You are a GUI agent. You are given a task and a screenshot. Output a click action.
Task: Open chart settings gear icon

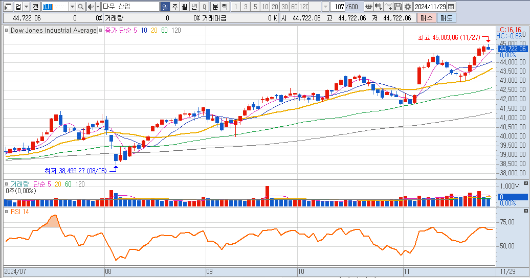408,7
